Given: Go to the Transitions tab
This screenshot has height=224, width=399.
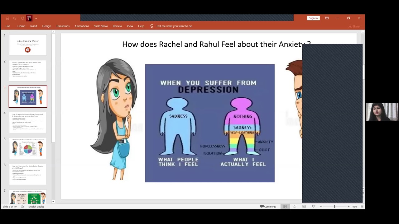Looking at the screenshot, I should (x=63, y=26).
